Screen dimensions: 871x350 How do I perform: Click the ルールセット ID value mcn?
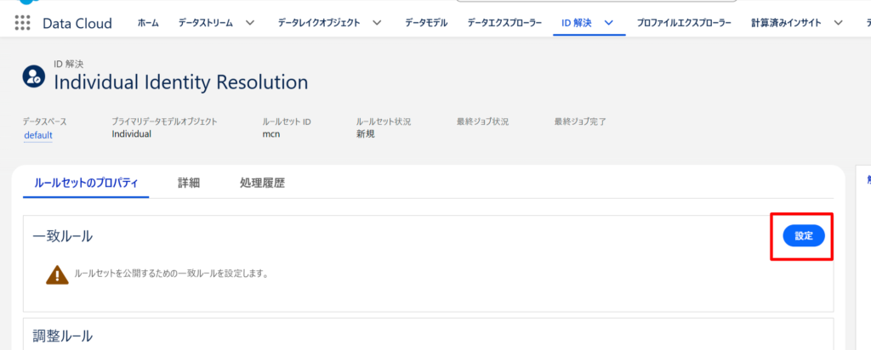tap(271, 133)
